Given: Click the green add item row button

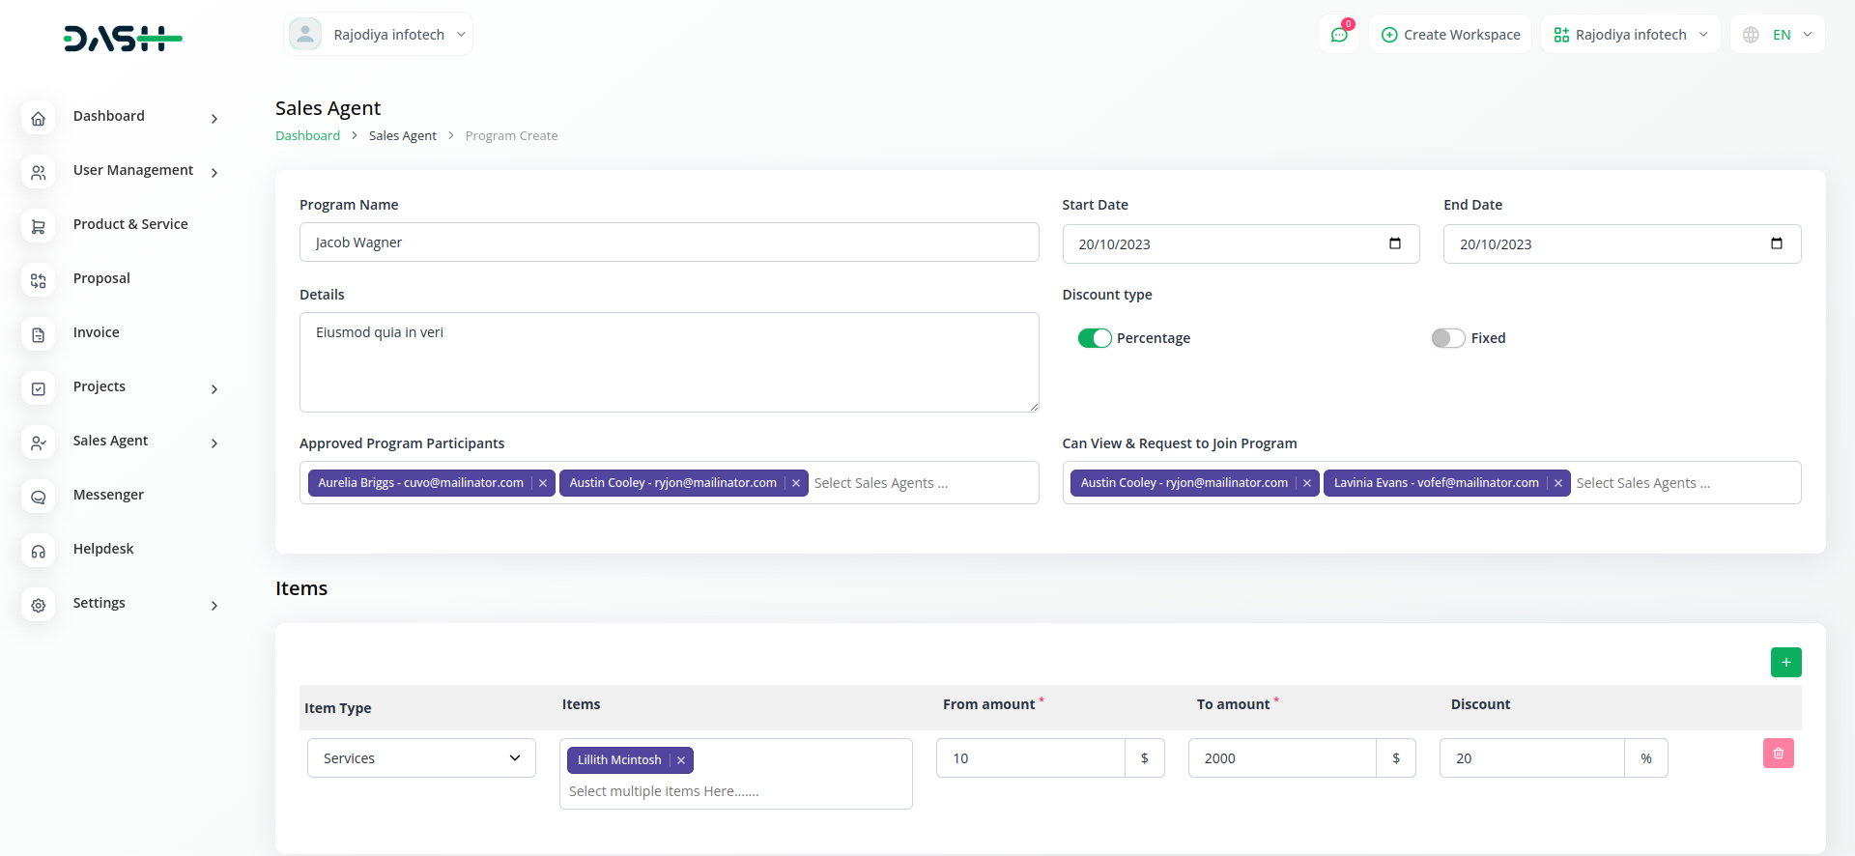Looking at the screenshot, I should coord(1785,662).
